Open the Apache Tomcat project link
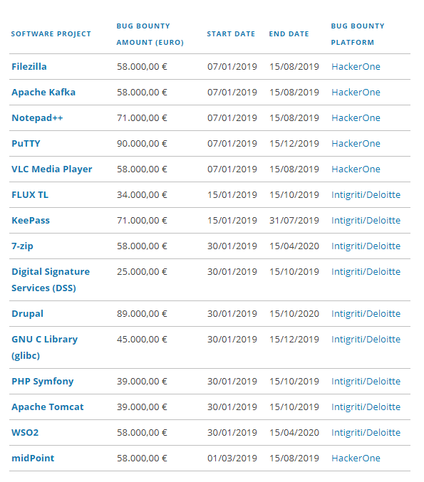The width and height of the screenshot is (424, 482). click(47, 407)
